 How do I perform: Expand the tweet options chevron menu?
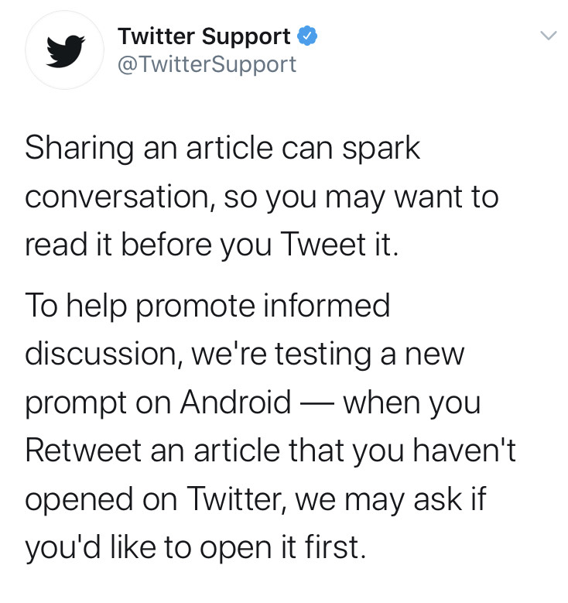[x=548, y=36]
